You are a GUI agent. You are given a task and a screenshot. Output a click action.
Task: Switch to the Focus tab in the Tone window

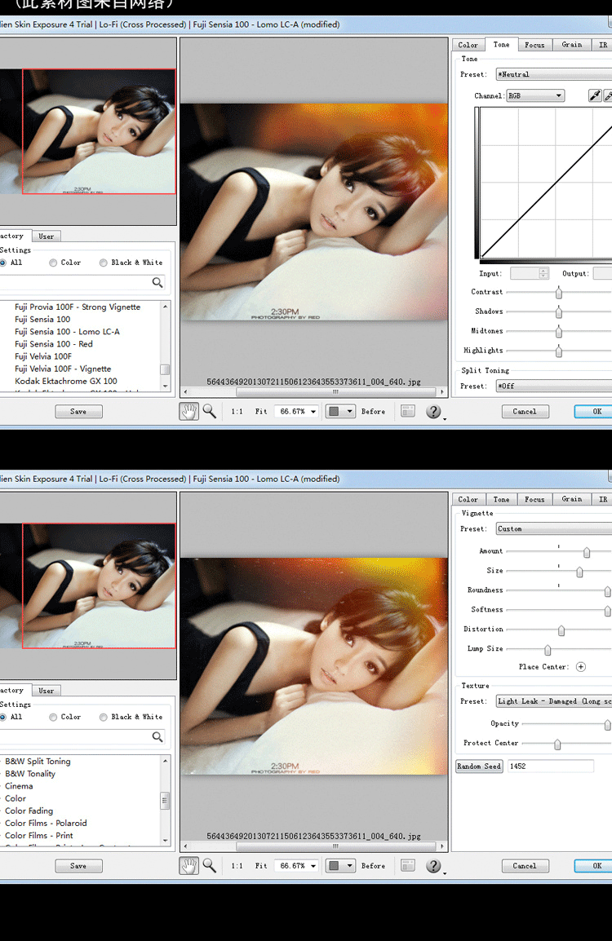[x=534, y=45]
